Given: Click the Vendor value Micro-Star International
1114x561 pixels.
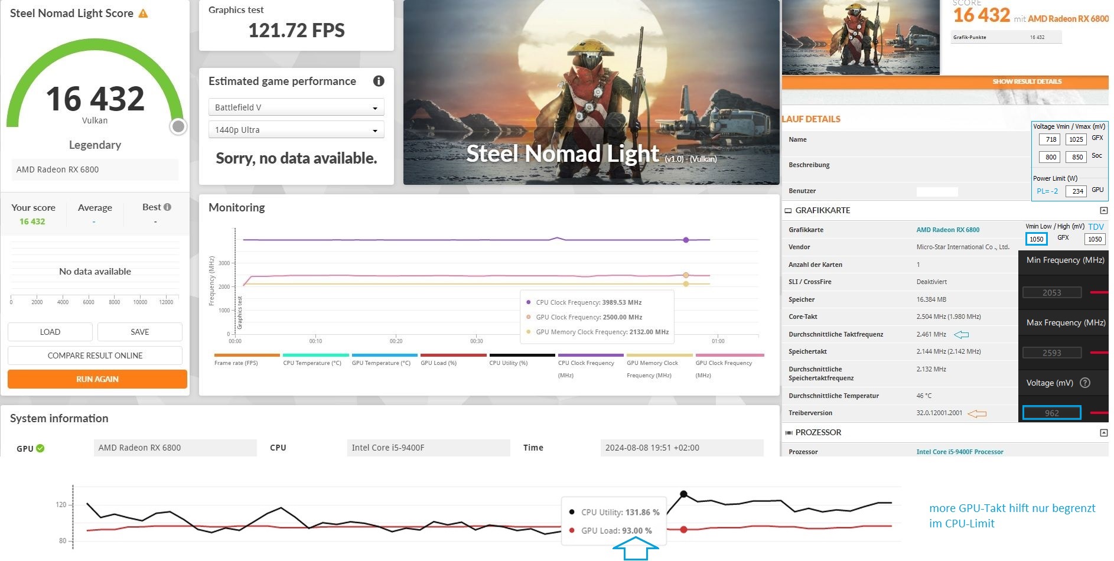Looking at the screenshot, I should 963,247.
